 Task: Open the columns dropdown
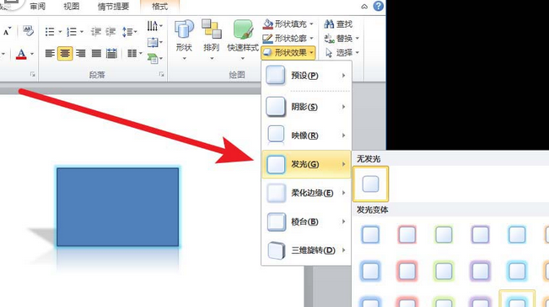pos(135,54)
